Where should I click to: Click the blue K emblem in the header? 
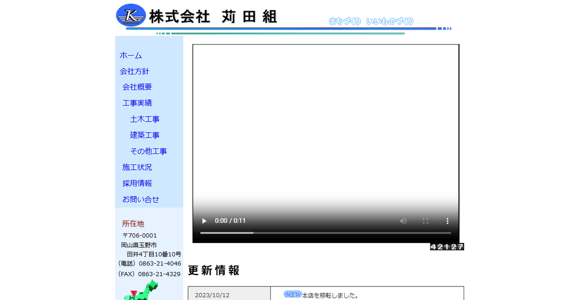click(130, 15)
